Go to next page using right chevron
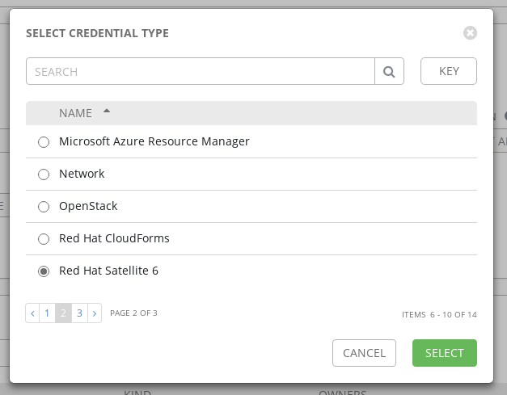Image resolution: width=507 pixels, height=395 pixels. point(95,313)
